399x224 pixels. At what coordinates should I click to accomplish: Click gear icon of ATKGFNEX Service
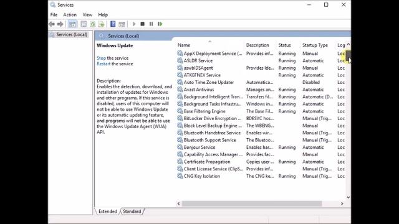point(180,75)
